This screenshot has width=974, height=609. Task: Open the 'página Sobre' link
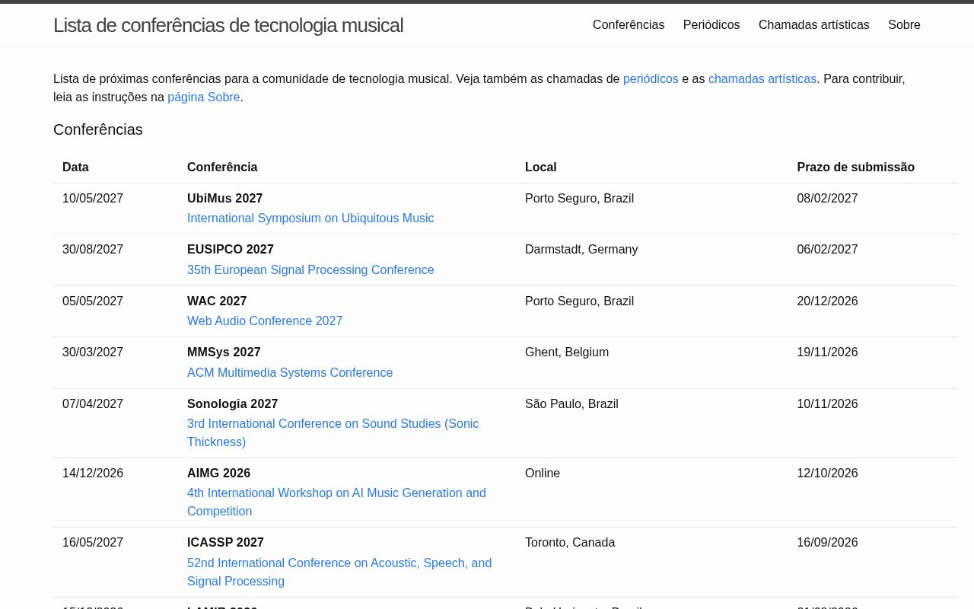[x=204, y=97]
